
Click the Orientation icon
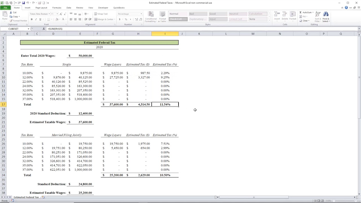click(86, 14)
